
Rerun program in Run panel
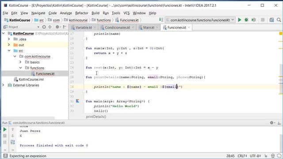(x=5, y=129)
